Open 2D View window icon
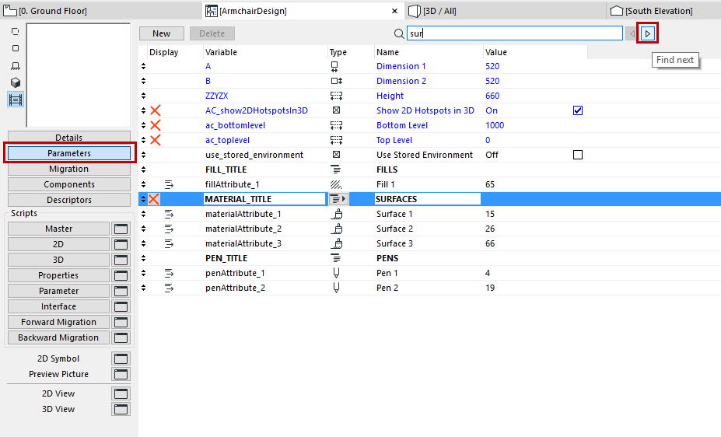Viewport: 721px width, 437px height. click(121, 393)
